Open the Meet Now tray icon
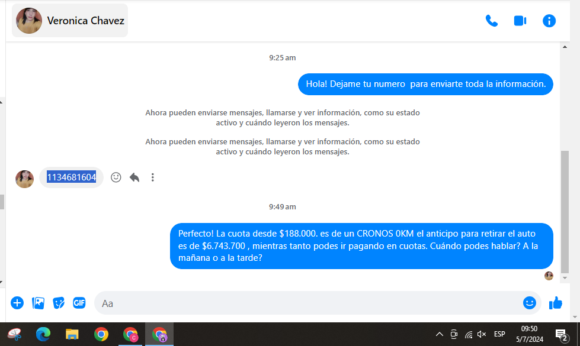The width and height of the screenshot is (580, 346). [454, 335]
